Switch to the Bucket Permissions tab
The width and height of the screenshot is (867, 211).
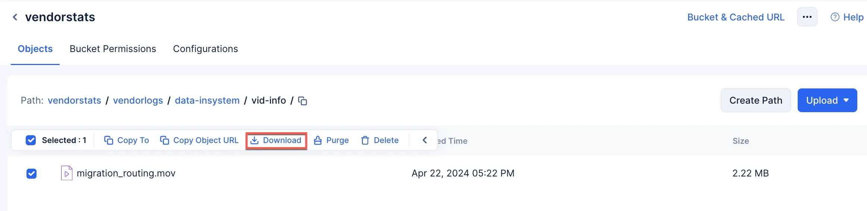click(113, 49)
